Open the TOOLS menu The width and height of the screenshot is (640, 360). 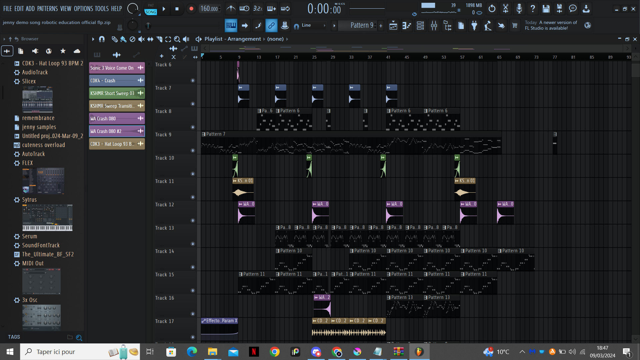tap(102, 9)
